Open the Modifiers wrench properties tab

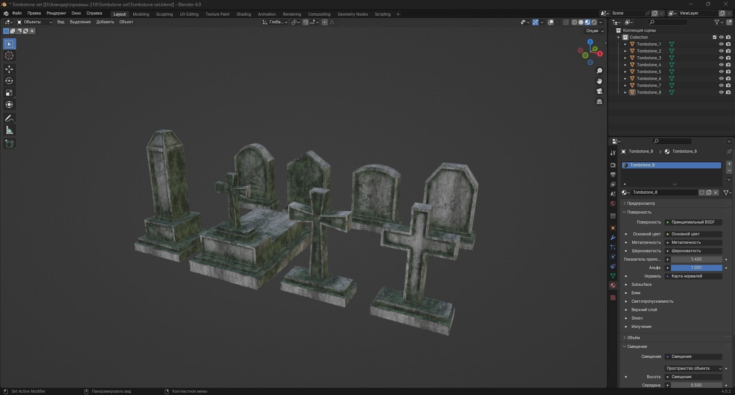(613, 238)
